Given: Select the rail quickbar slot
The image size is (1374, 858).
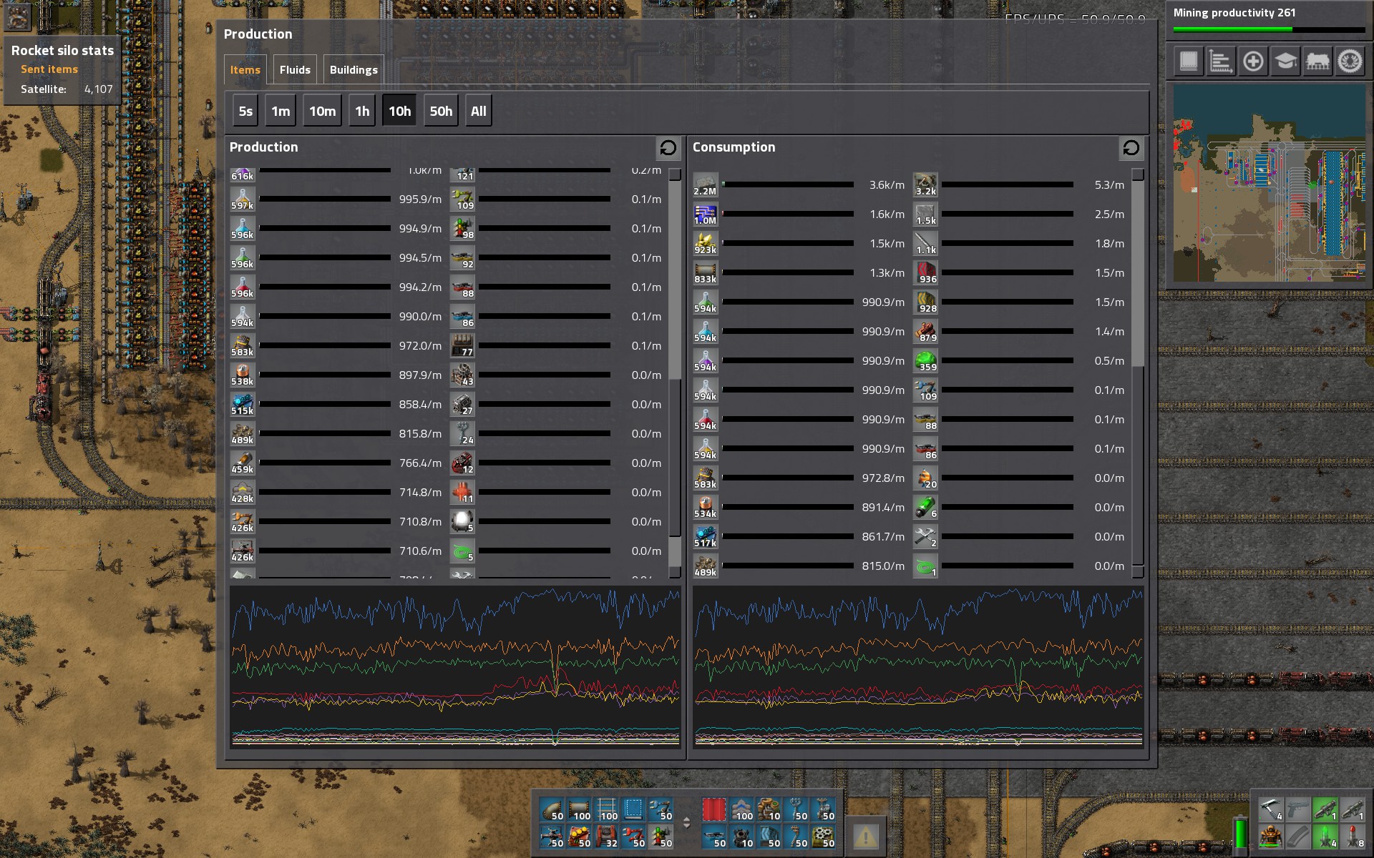Looking at the screenshot, I should pyautogui.click(x=606, y=809).
